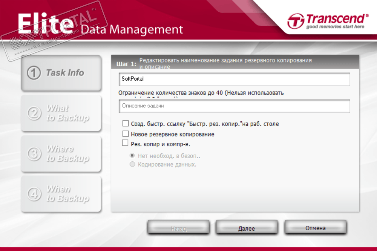
Task: Focus the Описание задачи description field
Action: click(x=234, y=106)
